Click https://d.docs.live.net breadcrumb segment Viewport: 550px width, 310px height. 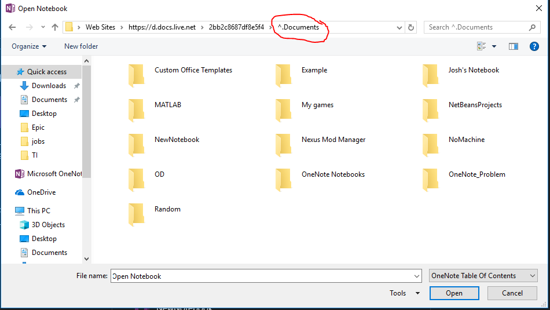162,27
